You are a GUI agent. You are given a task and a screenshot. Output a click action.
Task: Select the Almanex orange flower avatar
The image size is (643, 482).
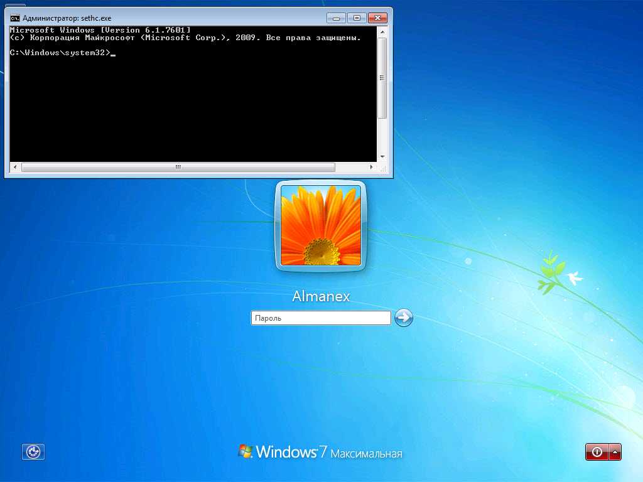[x=320, y=225]
